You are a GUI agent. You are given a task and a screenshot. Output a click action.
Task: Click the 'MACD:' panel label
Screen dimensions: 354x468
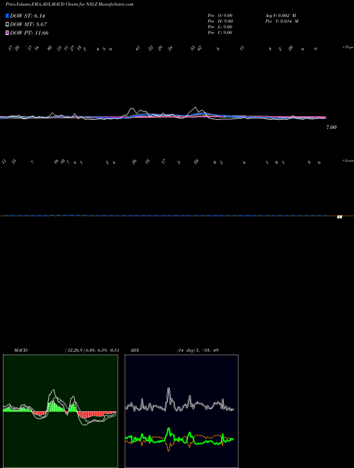[x=21, y=350]
